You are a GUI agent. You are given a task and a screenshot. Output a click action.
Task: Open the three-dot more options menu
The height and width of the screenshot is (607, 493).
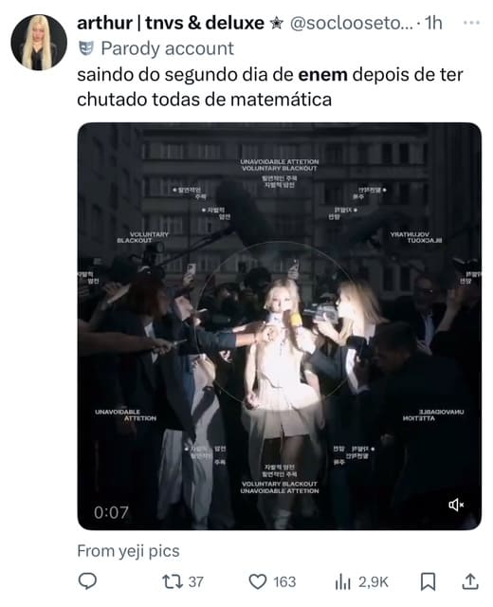pyautogui.click(x=472, y=23)
